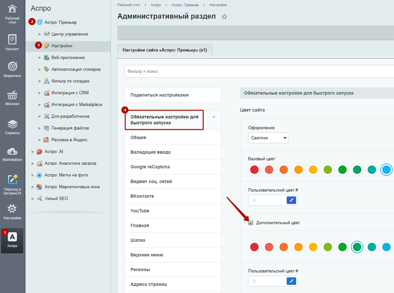Expand the Умный SEO tree node
The image size is (394, 293).
click(32, 199)
